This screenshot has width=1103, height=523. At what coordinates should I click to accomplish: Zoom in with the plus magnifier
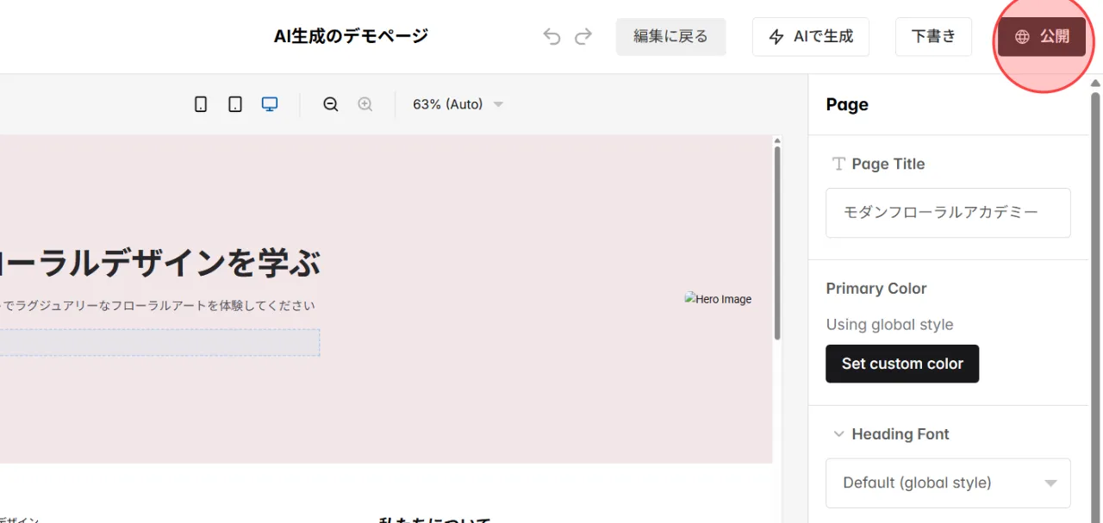(x=365, y=104)
